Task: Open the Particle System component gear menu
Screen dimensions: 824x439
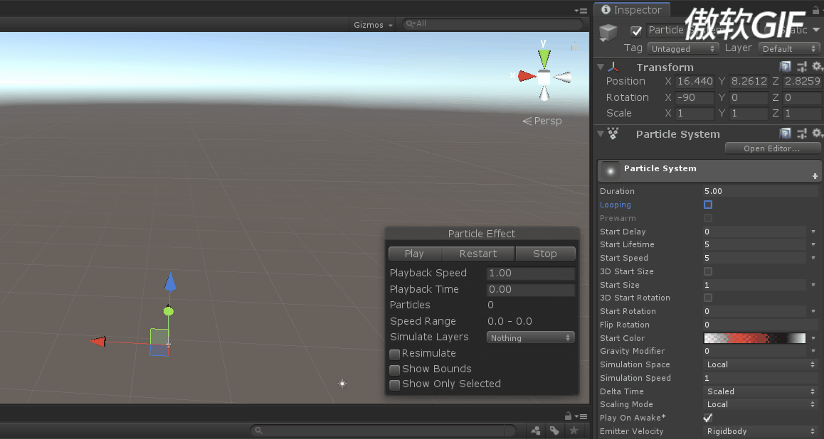Action: pyautogui.click(x=817, y=134)
